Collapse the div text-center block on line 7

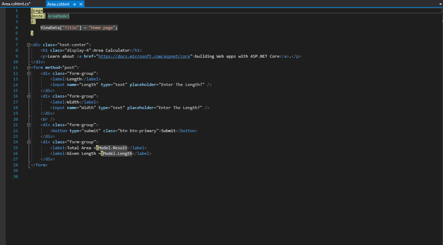click(x=29, y=45)
